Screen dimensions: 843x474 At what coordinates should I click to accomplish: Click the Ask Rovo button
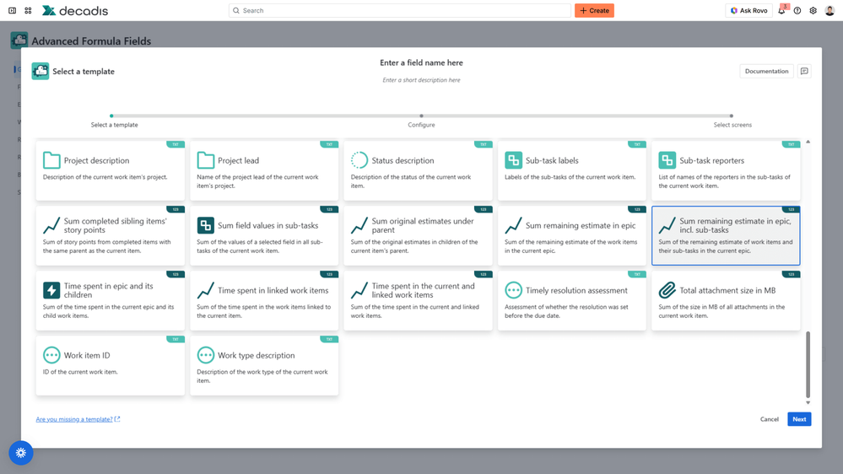[749, 11]
